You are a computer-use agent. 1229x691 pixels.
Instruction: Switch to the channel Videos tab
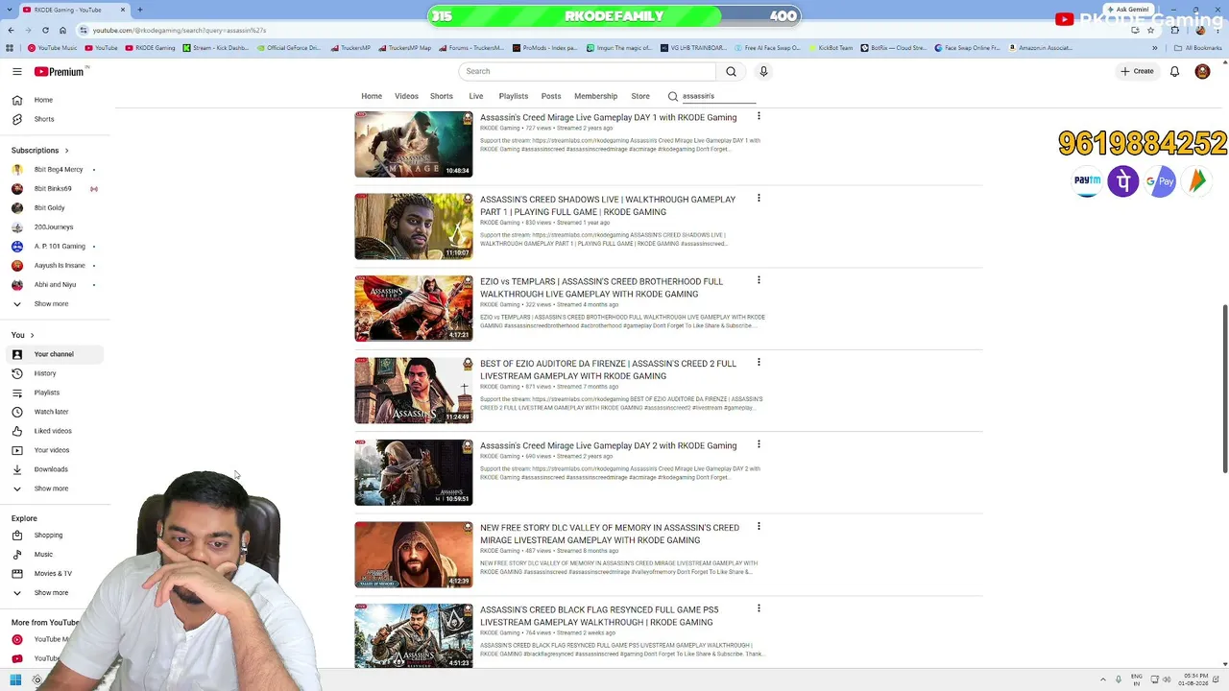[406, 96]
